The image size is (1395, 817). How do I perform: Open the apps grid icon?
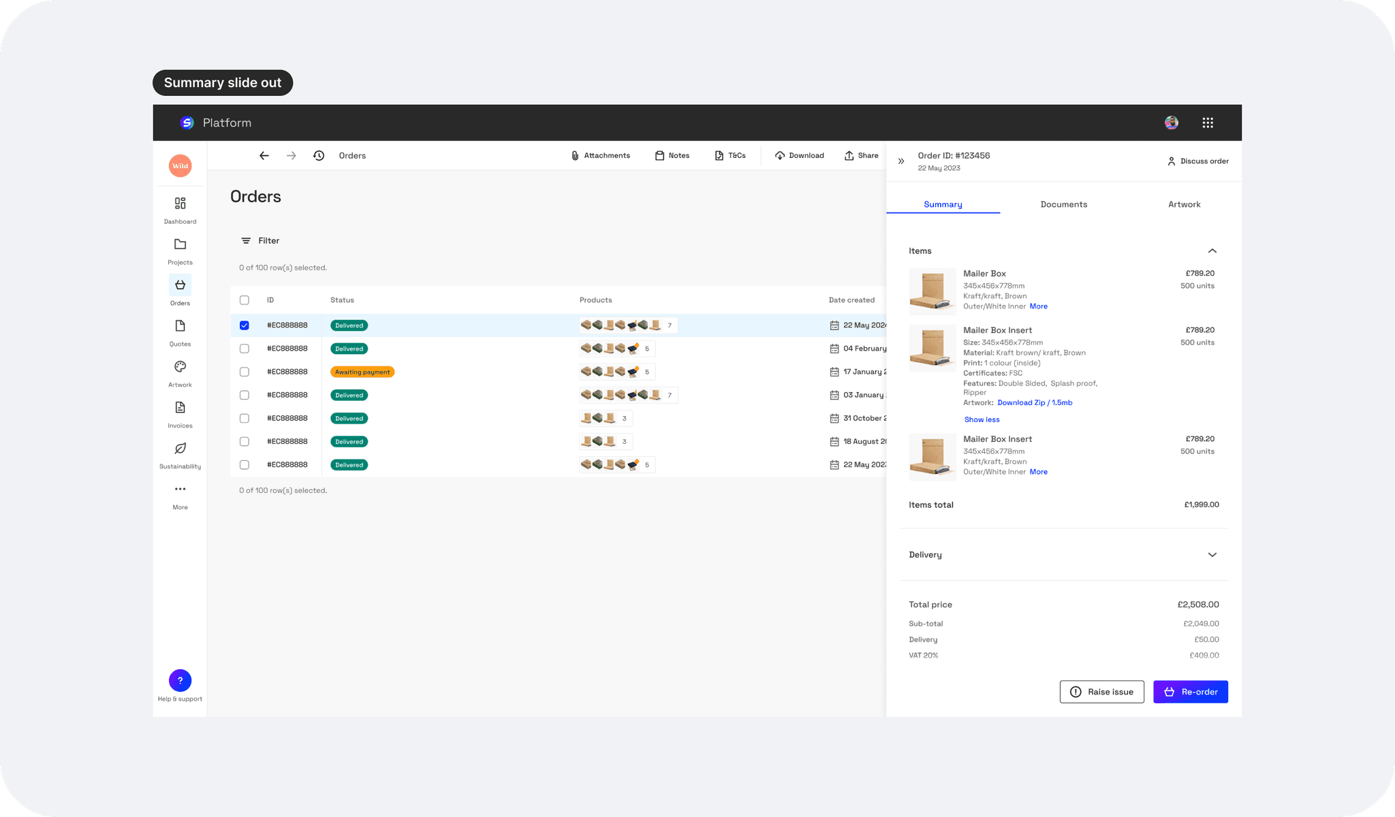point(1208,123)
